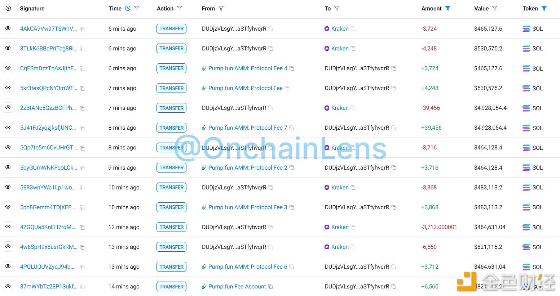Copy signature 5E83wnYWc1Lp1wo using its copy icon

[82, 188]
